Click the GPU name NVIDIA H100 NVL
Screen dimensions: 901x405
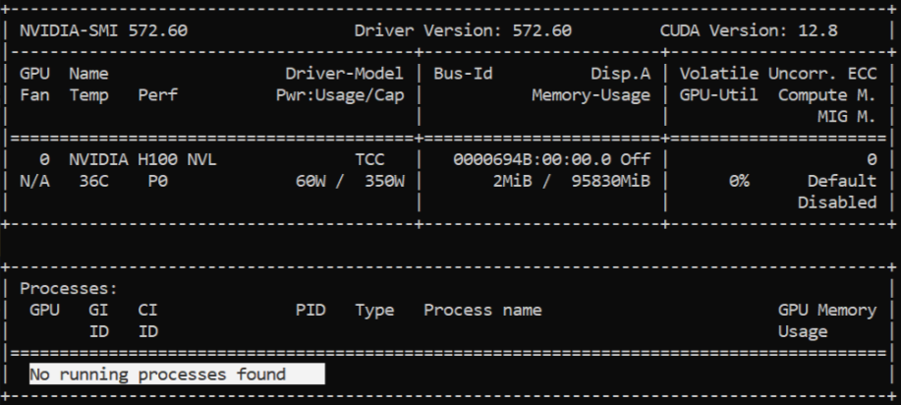pos(142,159)
